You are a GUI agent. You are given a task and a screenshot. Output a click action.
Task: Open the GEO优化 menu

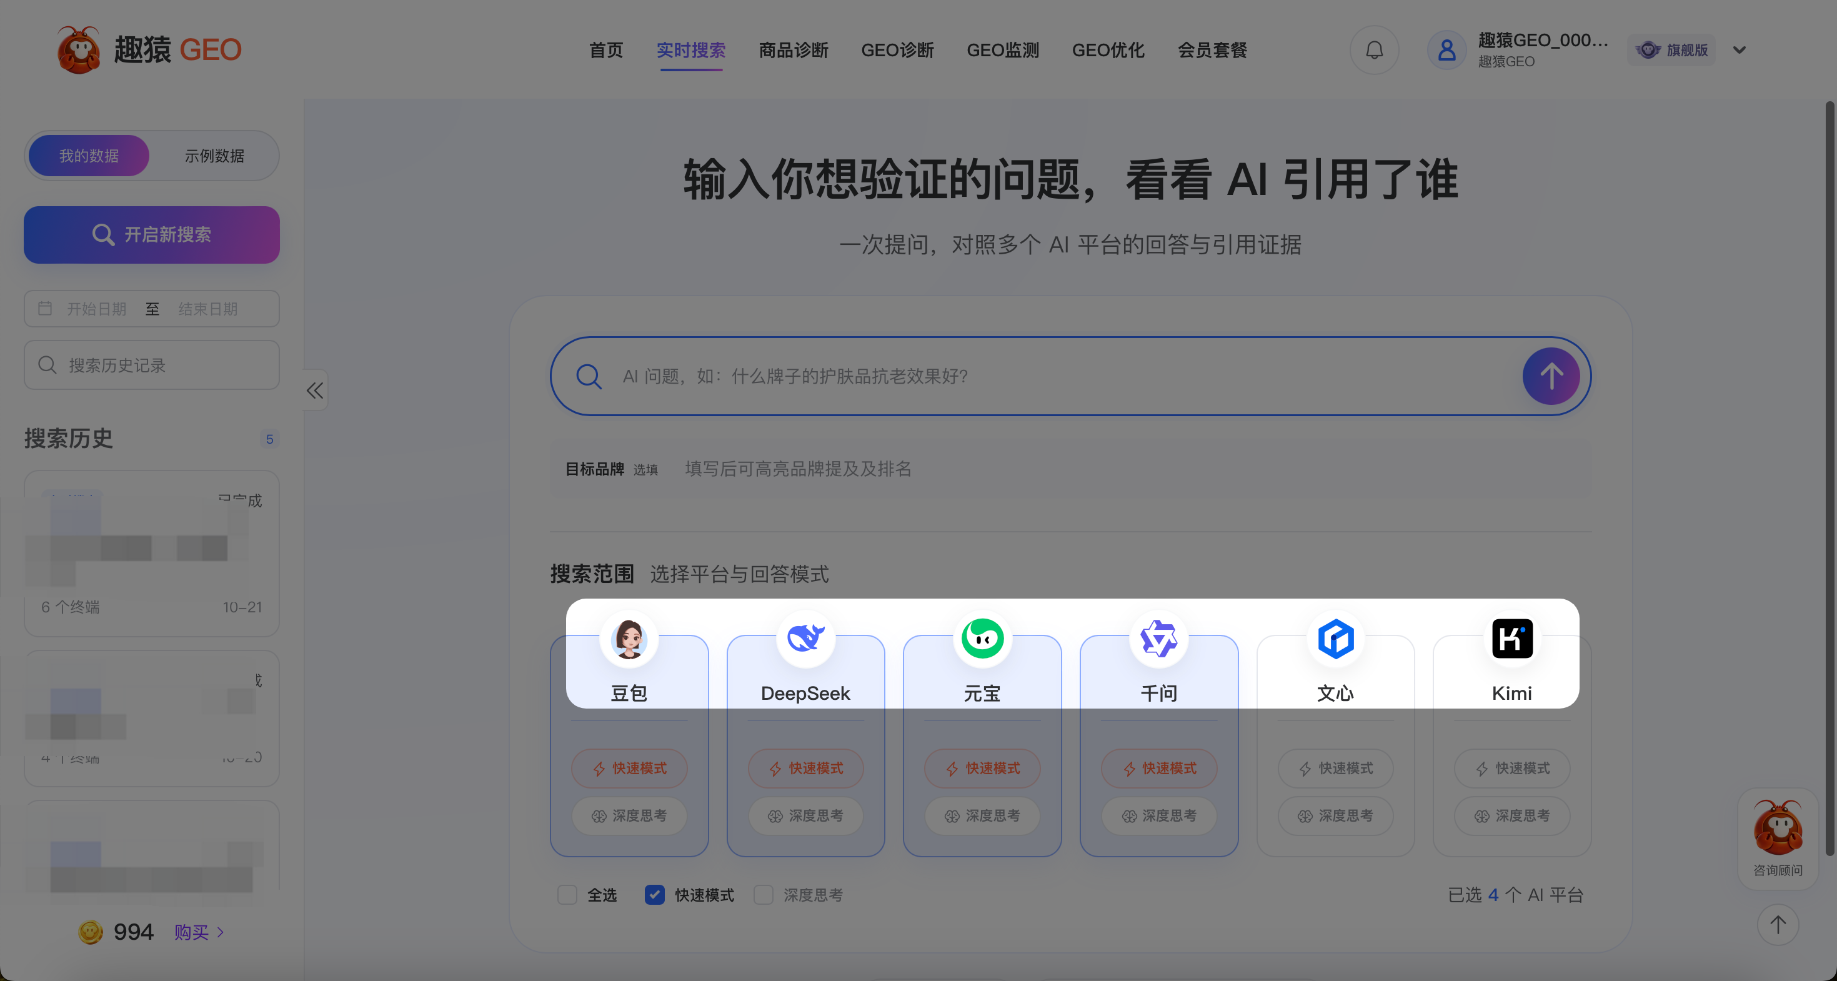click(1108, 50)
